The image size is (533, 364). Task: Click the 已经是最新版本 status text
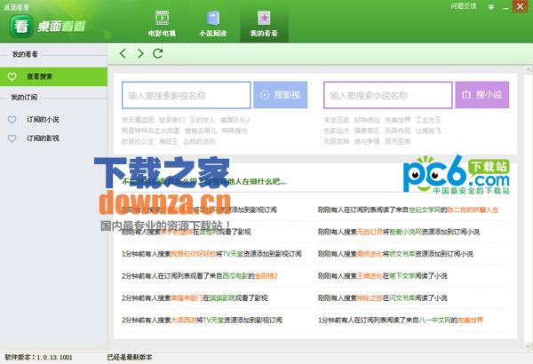pyautogui.click(x=130, y=357)
